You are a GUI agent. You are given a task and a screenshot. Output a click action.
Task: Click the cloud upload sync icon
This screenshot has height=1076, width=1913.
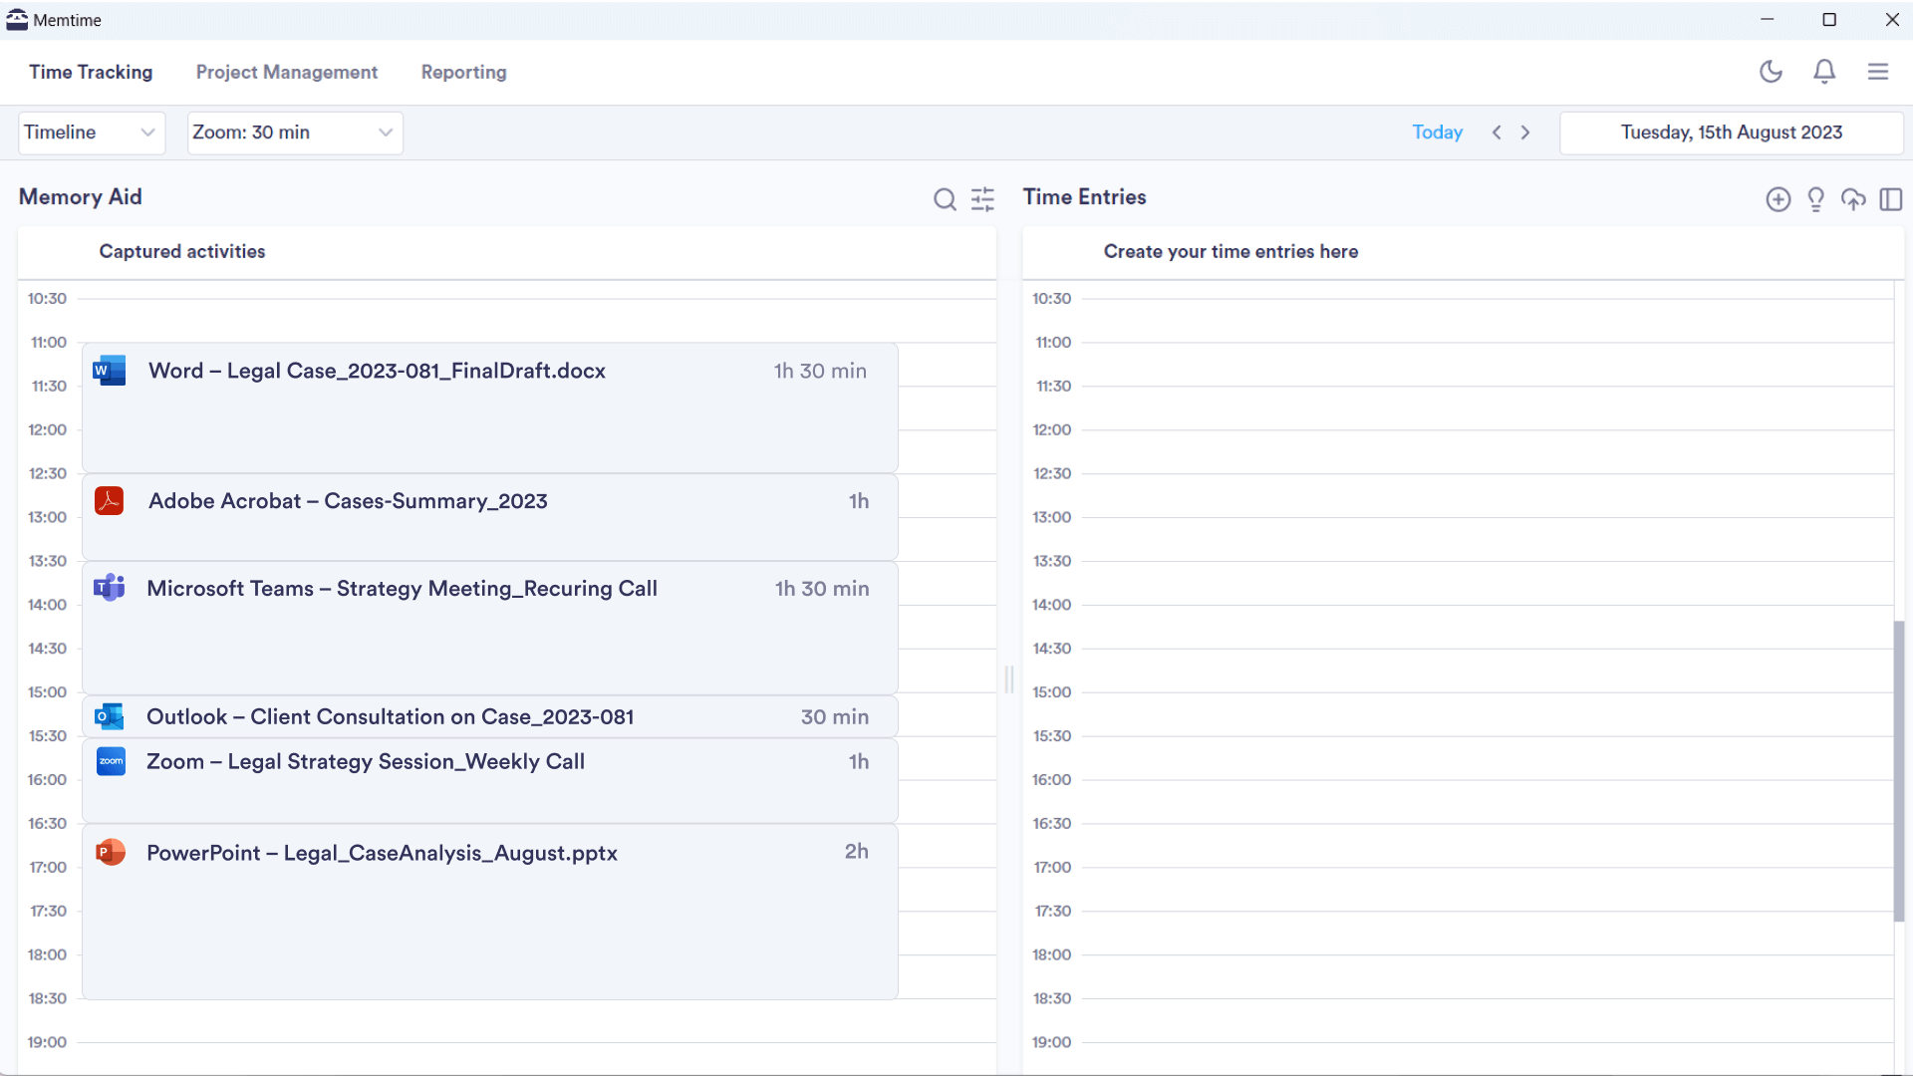click(1853, 199)
